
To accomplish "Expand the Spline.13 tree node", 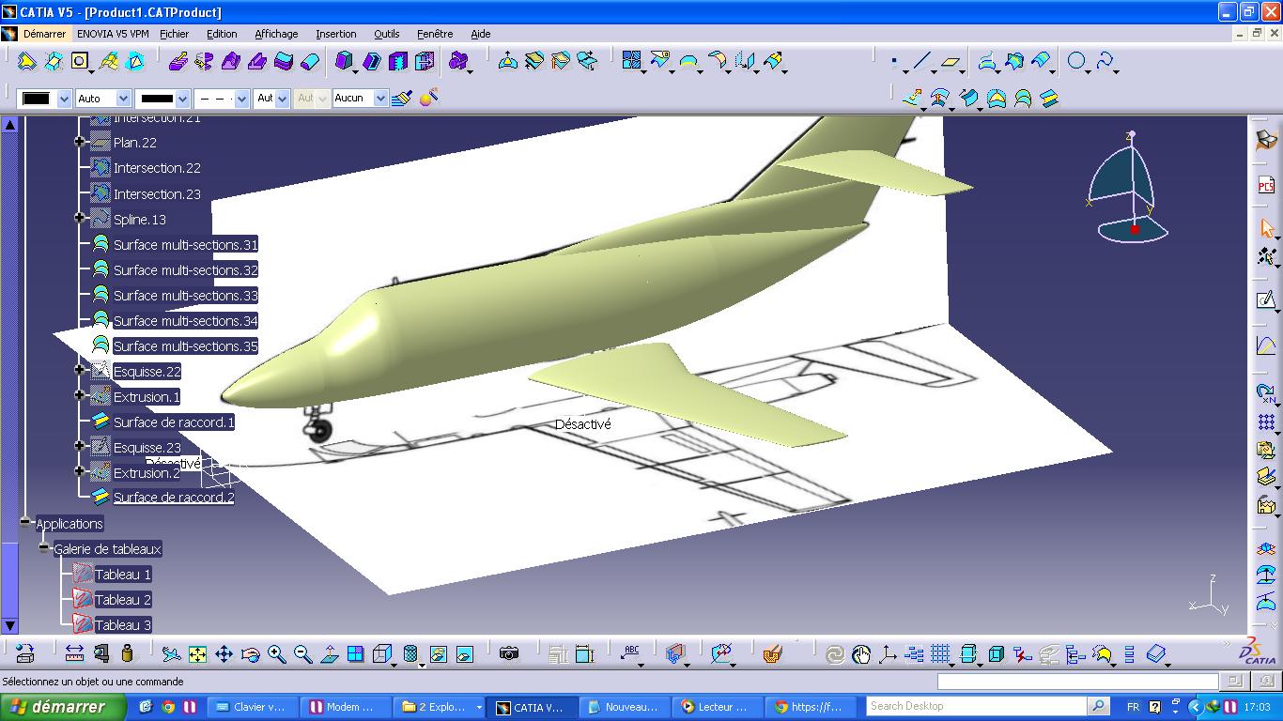I will (x=80, y=218).
